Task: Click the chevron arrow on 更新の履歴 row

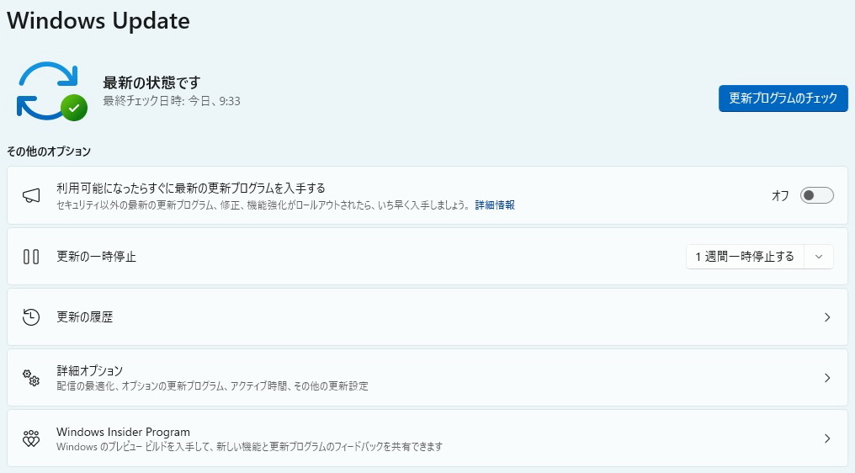Action: 826,317
